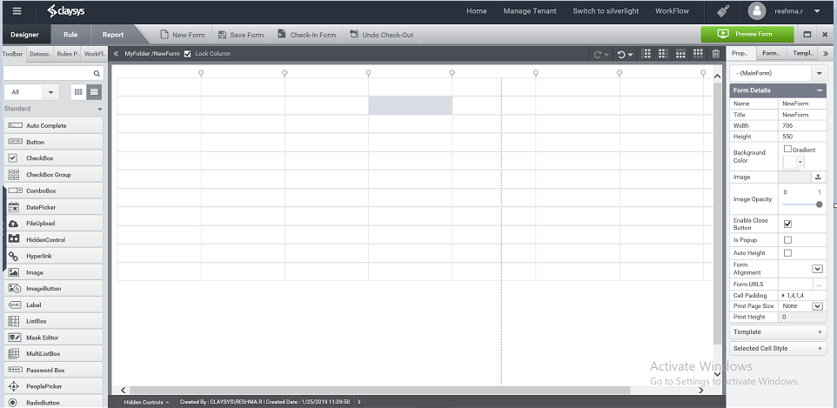This screenshot has width=837, height=408.
Task: Switch toolbox to list view icon
Action: coord(94,91)
